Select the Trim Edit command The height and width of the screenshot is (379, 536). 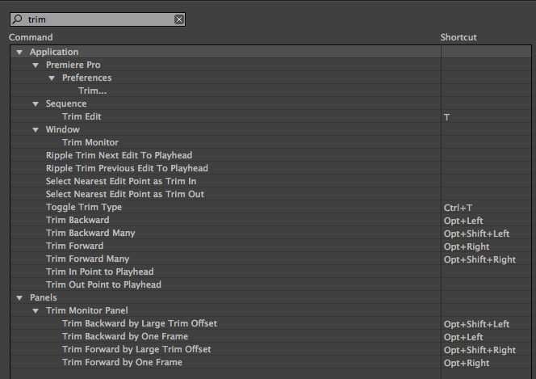pos(82,117)
